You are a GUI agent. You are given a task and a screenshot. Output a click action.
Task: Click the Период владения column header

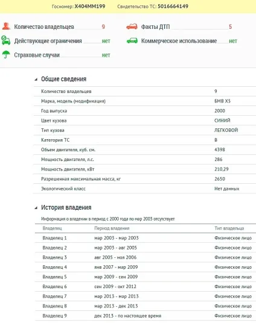pyautogui.click(x=112, y=228)
